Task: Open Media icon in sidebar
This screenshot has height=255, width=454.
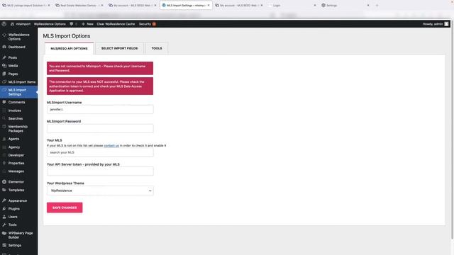Action: tap(4, 66)
